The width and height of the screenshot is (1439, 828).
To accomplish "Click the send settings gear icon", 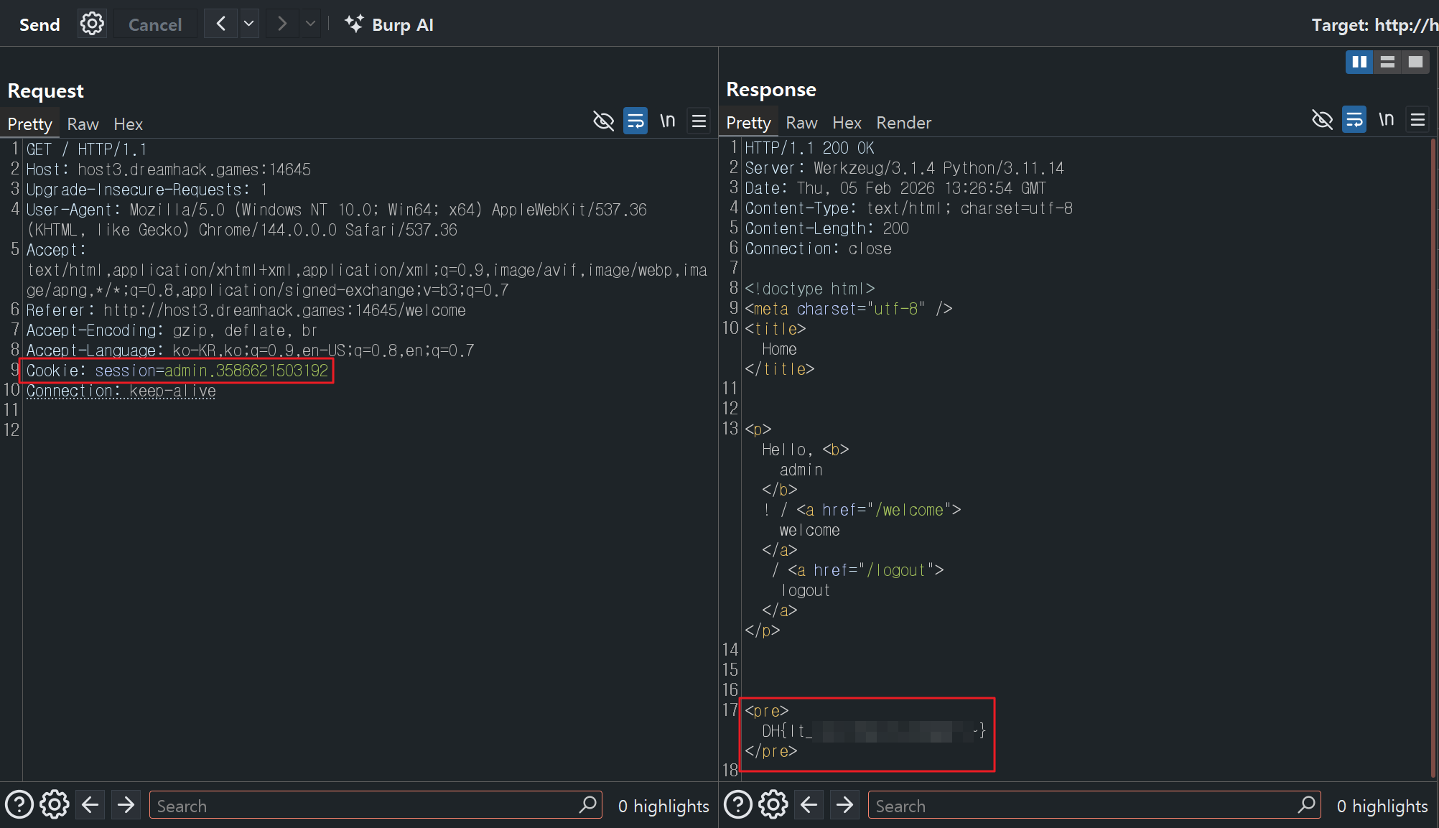I will (x=92, y=24).
